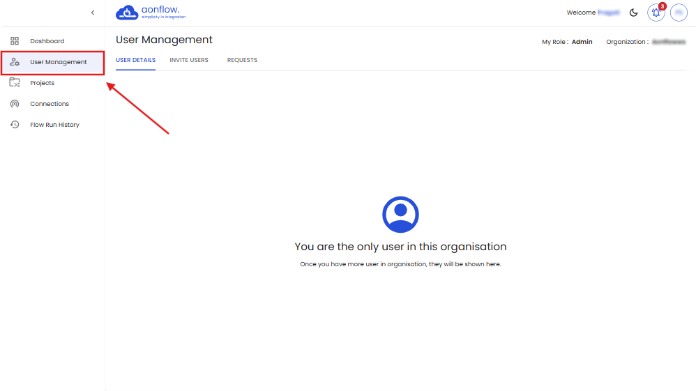Image resolution: width=696 pixels, height=391 pixels.
Task: Click the User Management people-gear icon
Action: click(x=15, y=62)
